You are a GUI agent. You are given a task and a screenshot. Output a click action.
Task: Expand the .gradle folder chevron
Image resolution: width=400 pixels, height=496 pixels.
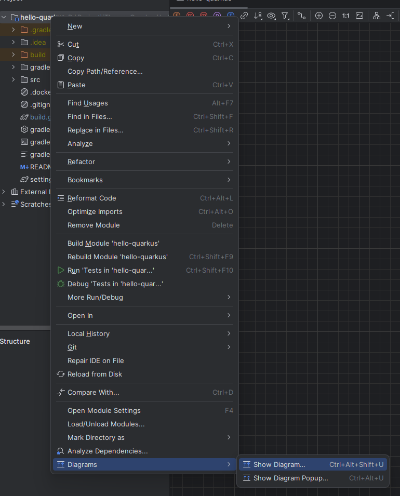click(x=14, y=30)
